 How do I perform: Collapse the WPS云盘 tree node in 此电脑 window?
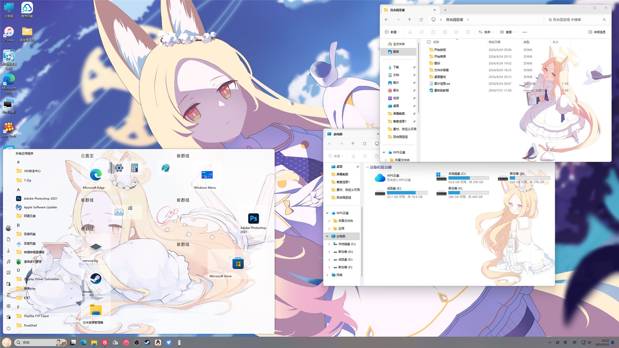point(327,213)
